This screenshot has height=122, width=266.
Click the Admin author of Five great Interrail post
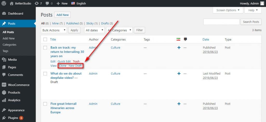click(x=93, y=104)
